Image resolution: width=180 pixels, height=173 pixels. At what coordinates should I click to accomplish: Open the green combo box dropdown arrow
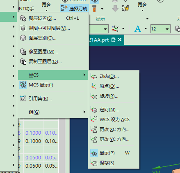click(x=105, y=29)
